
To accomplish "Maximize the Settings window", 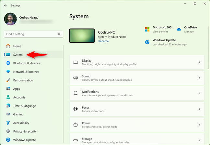I will 195,4.
